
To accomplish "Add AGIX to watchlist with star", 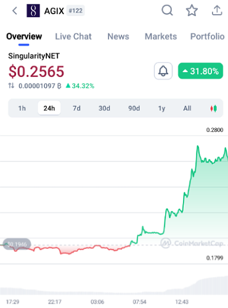I will coord(192,10).
